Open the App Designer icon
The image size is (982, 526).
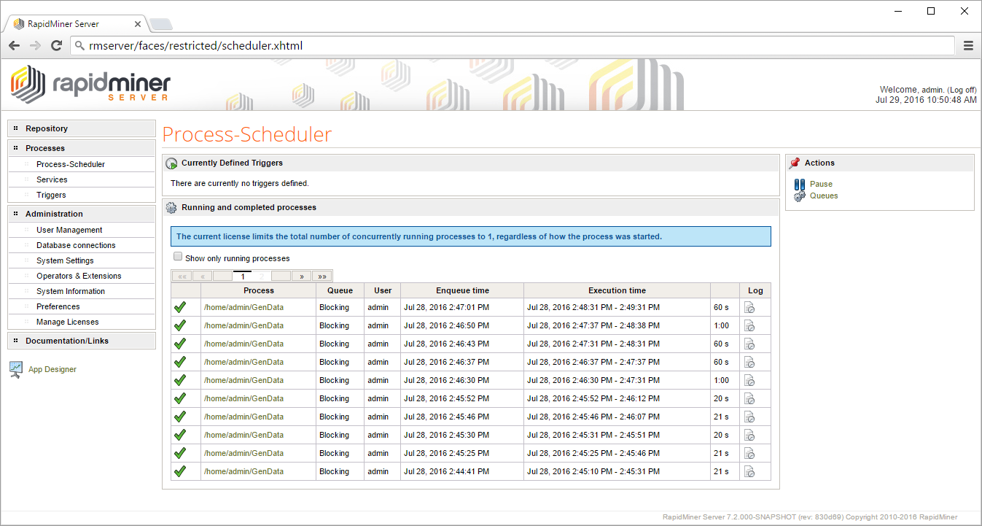16,370
